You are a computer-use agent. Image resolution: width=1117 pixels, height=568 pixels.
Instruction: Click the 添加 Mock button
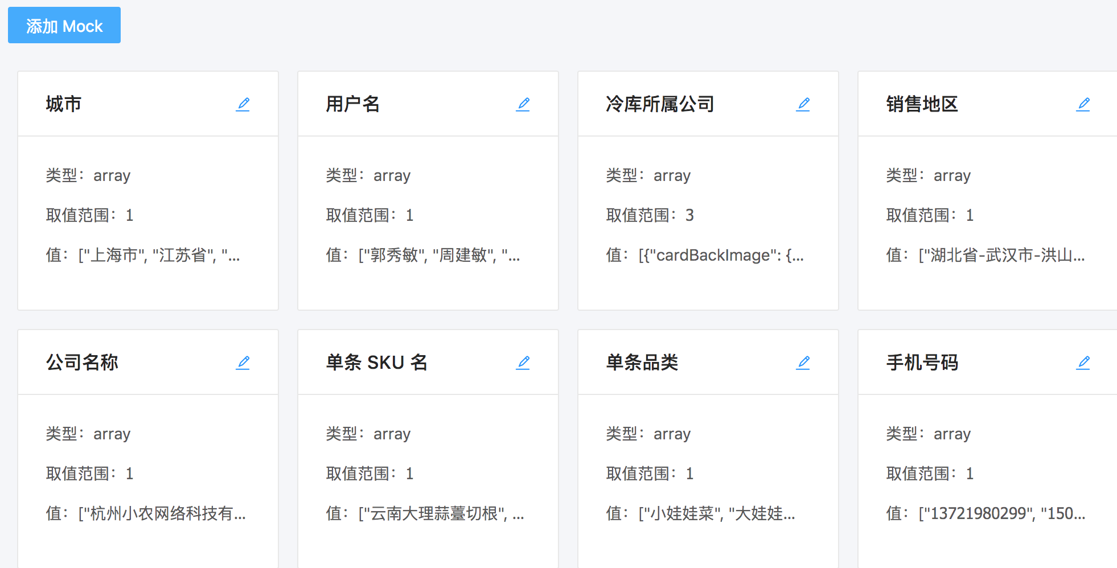point(64,25)
